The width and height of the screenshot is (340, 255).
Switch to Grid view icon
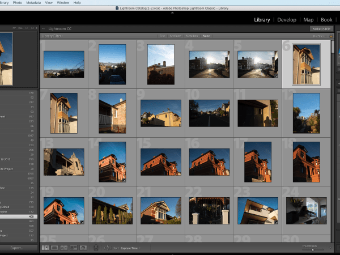tap(45, 248)
